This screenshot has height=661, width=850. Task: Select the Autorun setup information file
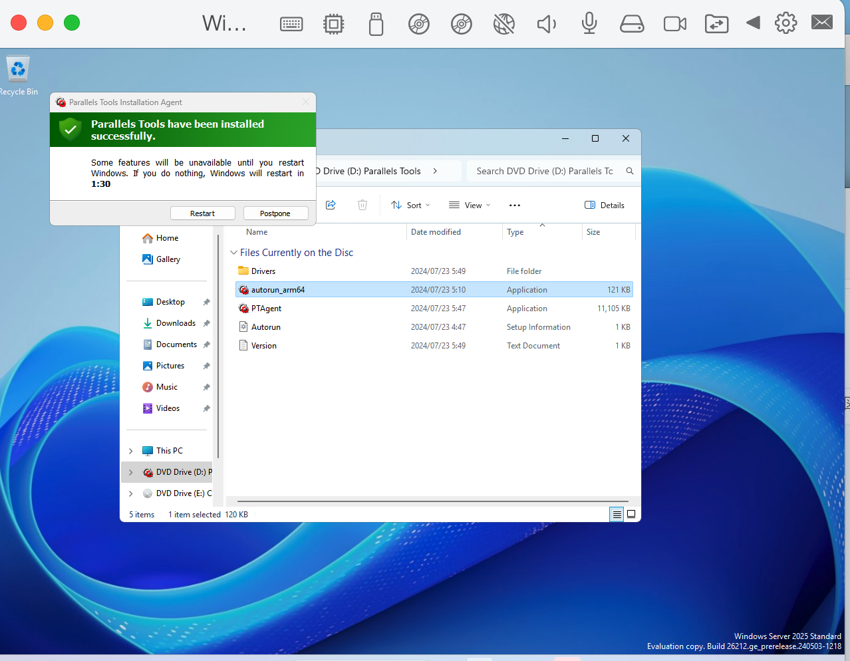[x=434, y=327]
